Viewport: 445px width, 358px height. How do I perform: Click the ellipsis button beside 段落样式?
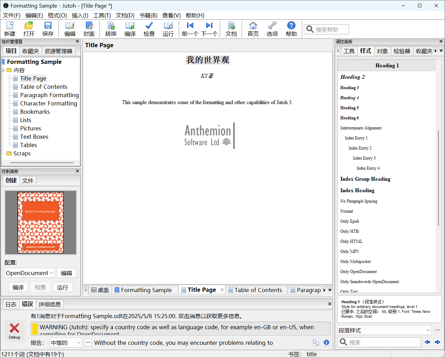pyautogui.click(x=438, y=330)
